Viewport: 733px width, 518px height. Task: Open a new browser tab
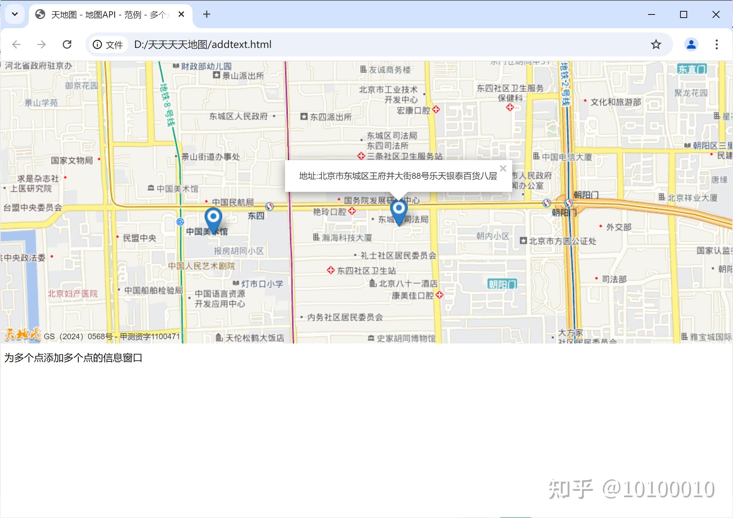pos(207,14)
